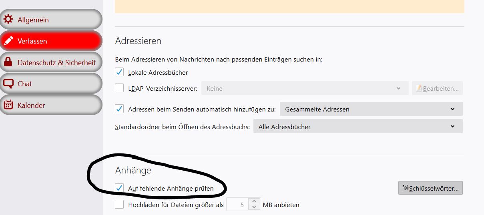This screenshot has width=484, height=215.
Task: Click the chat bubble icon
Action: coord(8,84)
